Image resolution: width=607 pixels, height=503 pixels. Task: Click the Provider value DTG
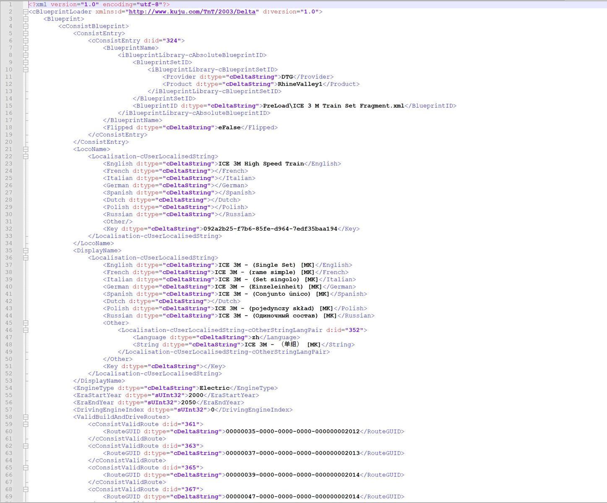point(287,77)
